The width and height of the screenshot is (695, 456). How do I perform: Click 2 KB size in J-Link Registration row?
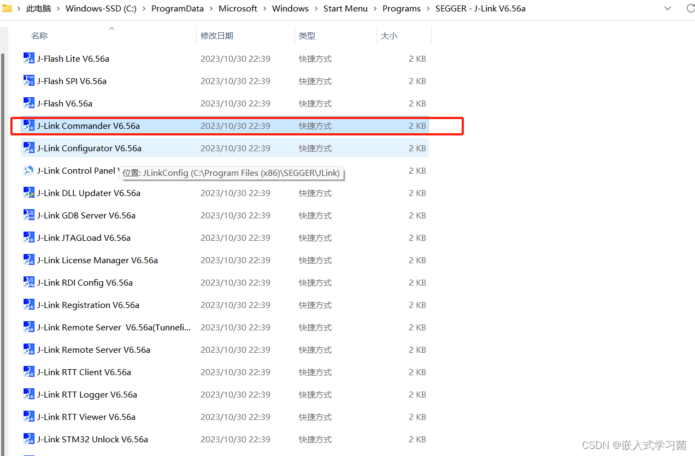tap(417, 305)
